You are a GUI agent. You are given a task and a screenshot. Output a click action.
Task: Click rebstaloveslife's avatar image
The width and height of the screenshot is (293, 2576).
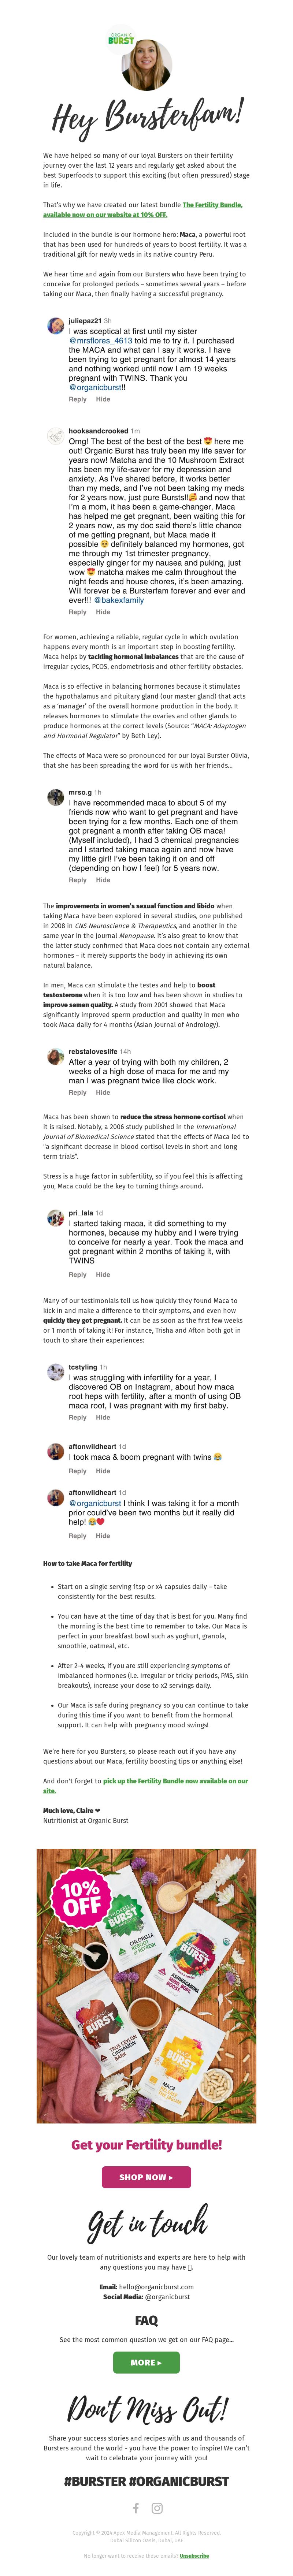click(56, 1057)
